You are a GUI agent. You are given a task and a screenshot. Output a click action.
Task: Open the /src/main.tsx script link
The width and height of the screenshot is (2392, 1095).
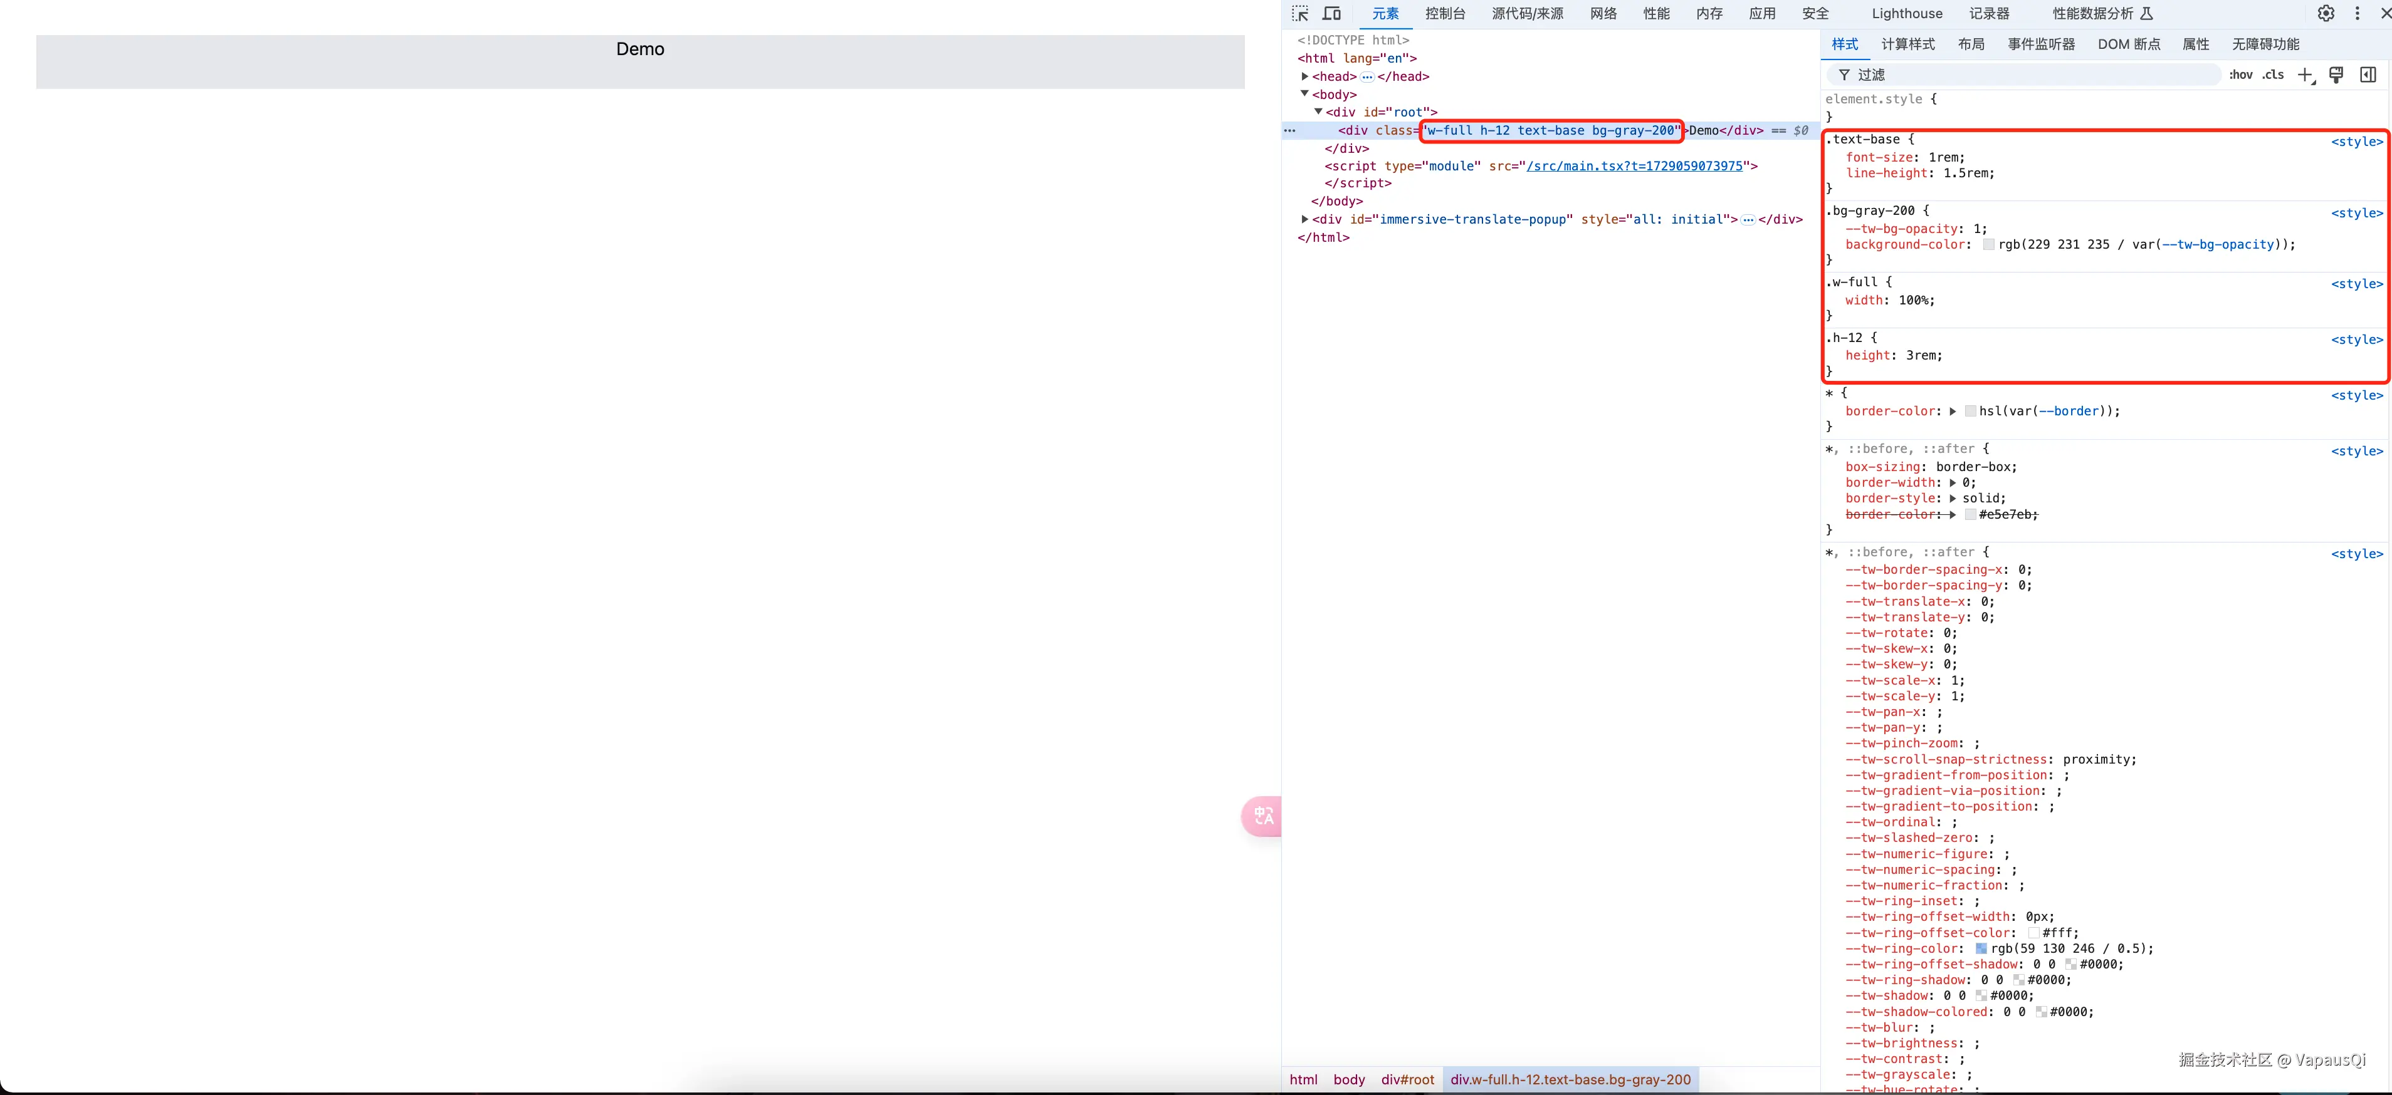(1634, 166)
